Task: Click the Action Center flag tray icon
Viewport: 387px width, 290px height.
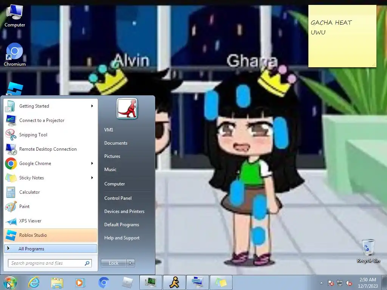Action: (x=330, y=283)
